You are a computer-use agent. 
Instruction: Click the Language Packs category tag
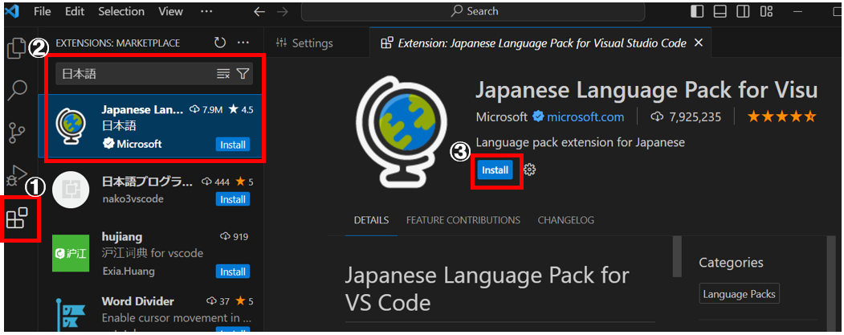click(739, 294)
